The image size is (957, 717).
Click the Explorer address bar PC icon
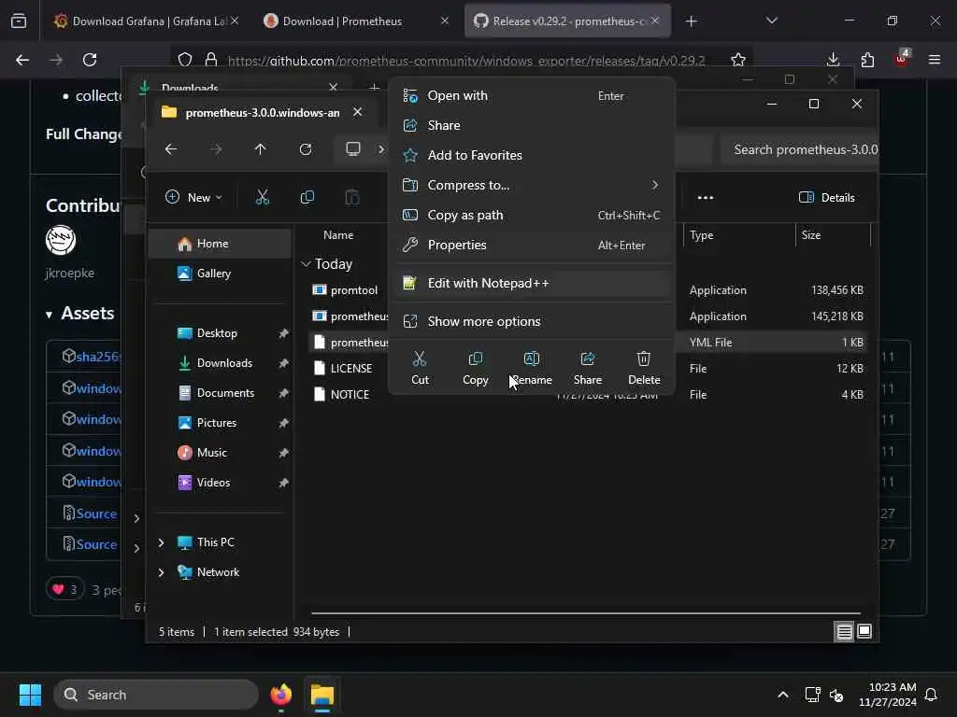[x=352, y=148]
